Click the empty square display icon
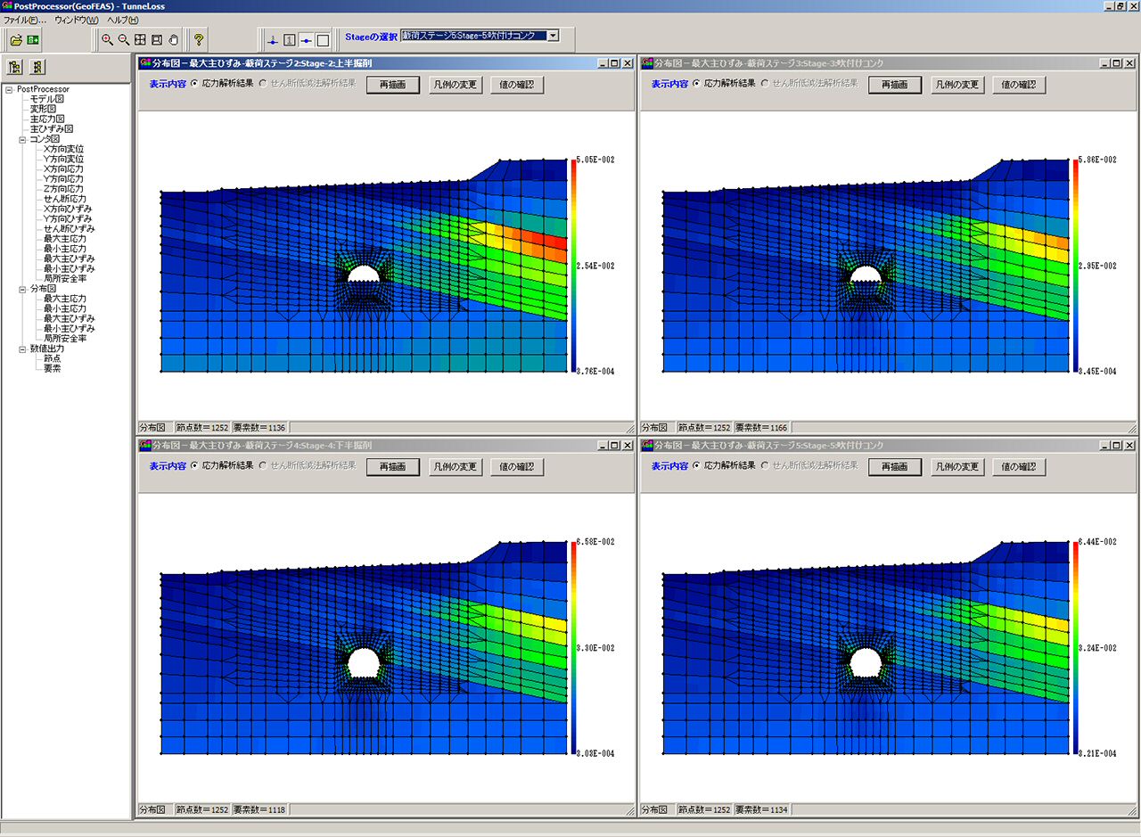Image resolution: width=1141 pixels, height=837 pixels. (x=323, y=39)
